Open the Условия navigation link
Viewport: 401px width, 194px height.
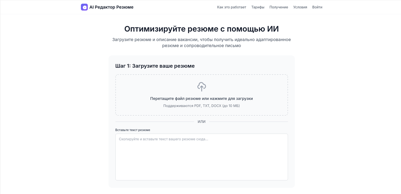point(300,7)
